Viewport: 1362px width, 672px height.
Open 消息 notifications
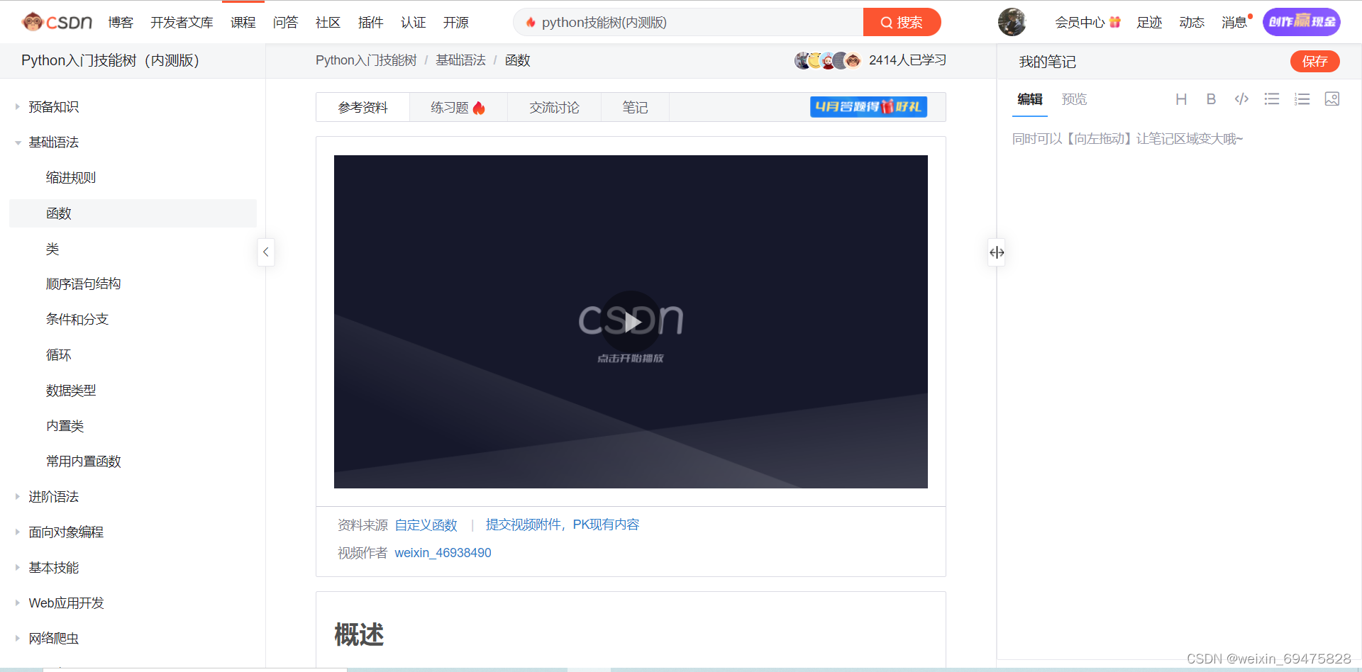(1234, 22)
